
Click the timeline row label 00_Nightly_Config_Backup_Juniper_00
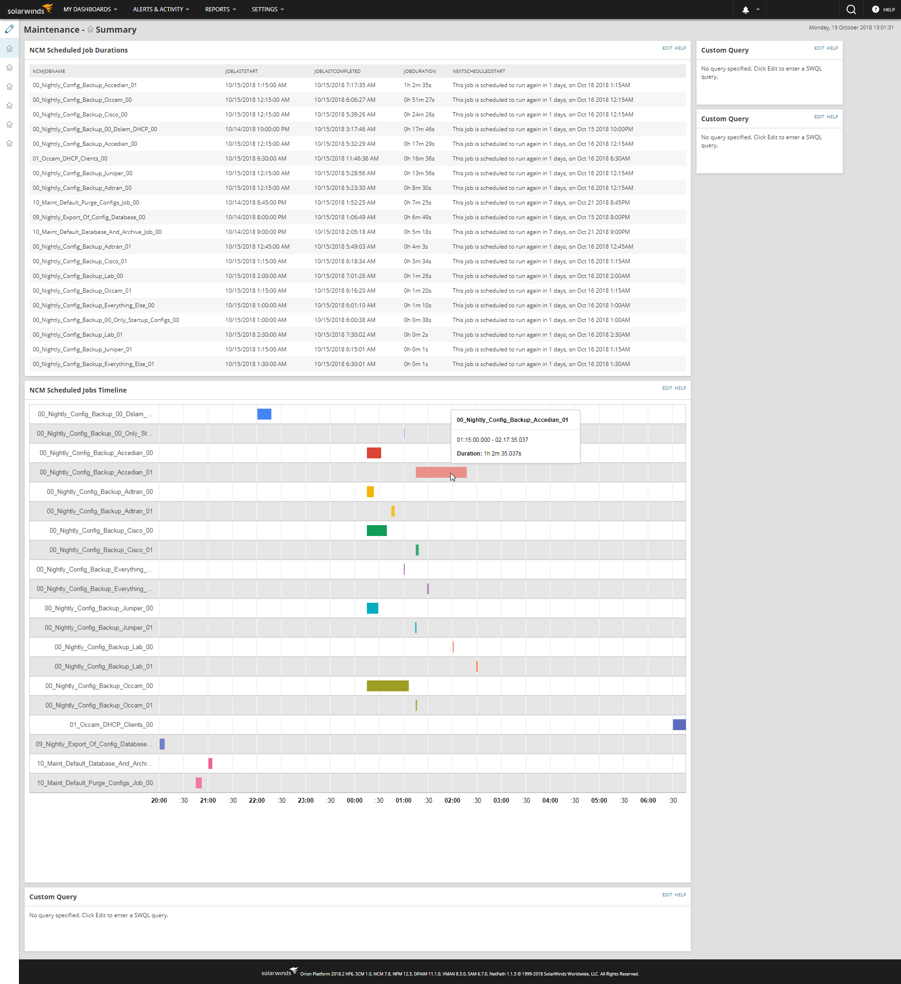98,608
